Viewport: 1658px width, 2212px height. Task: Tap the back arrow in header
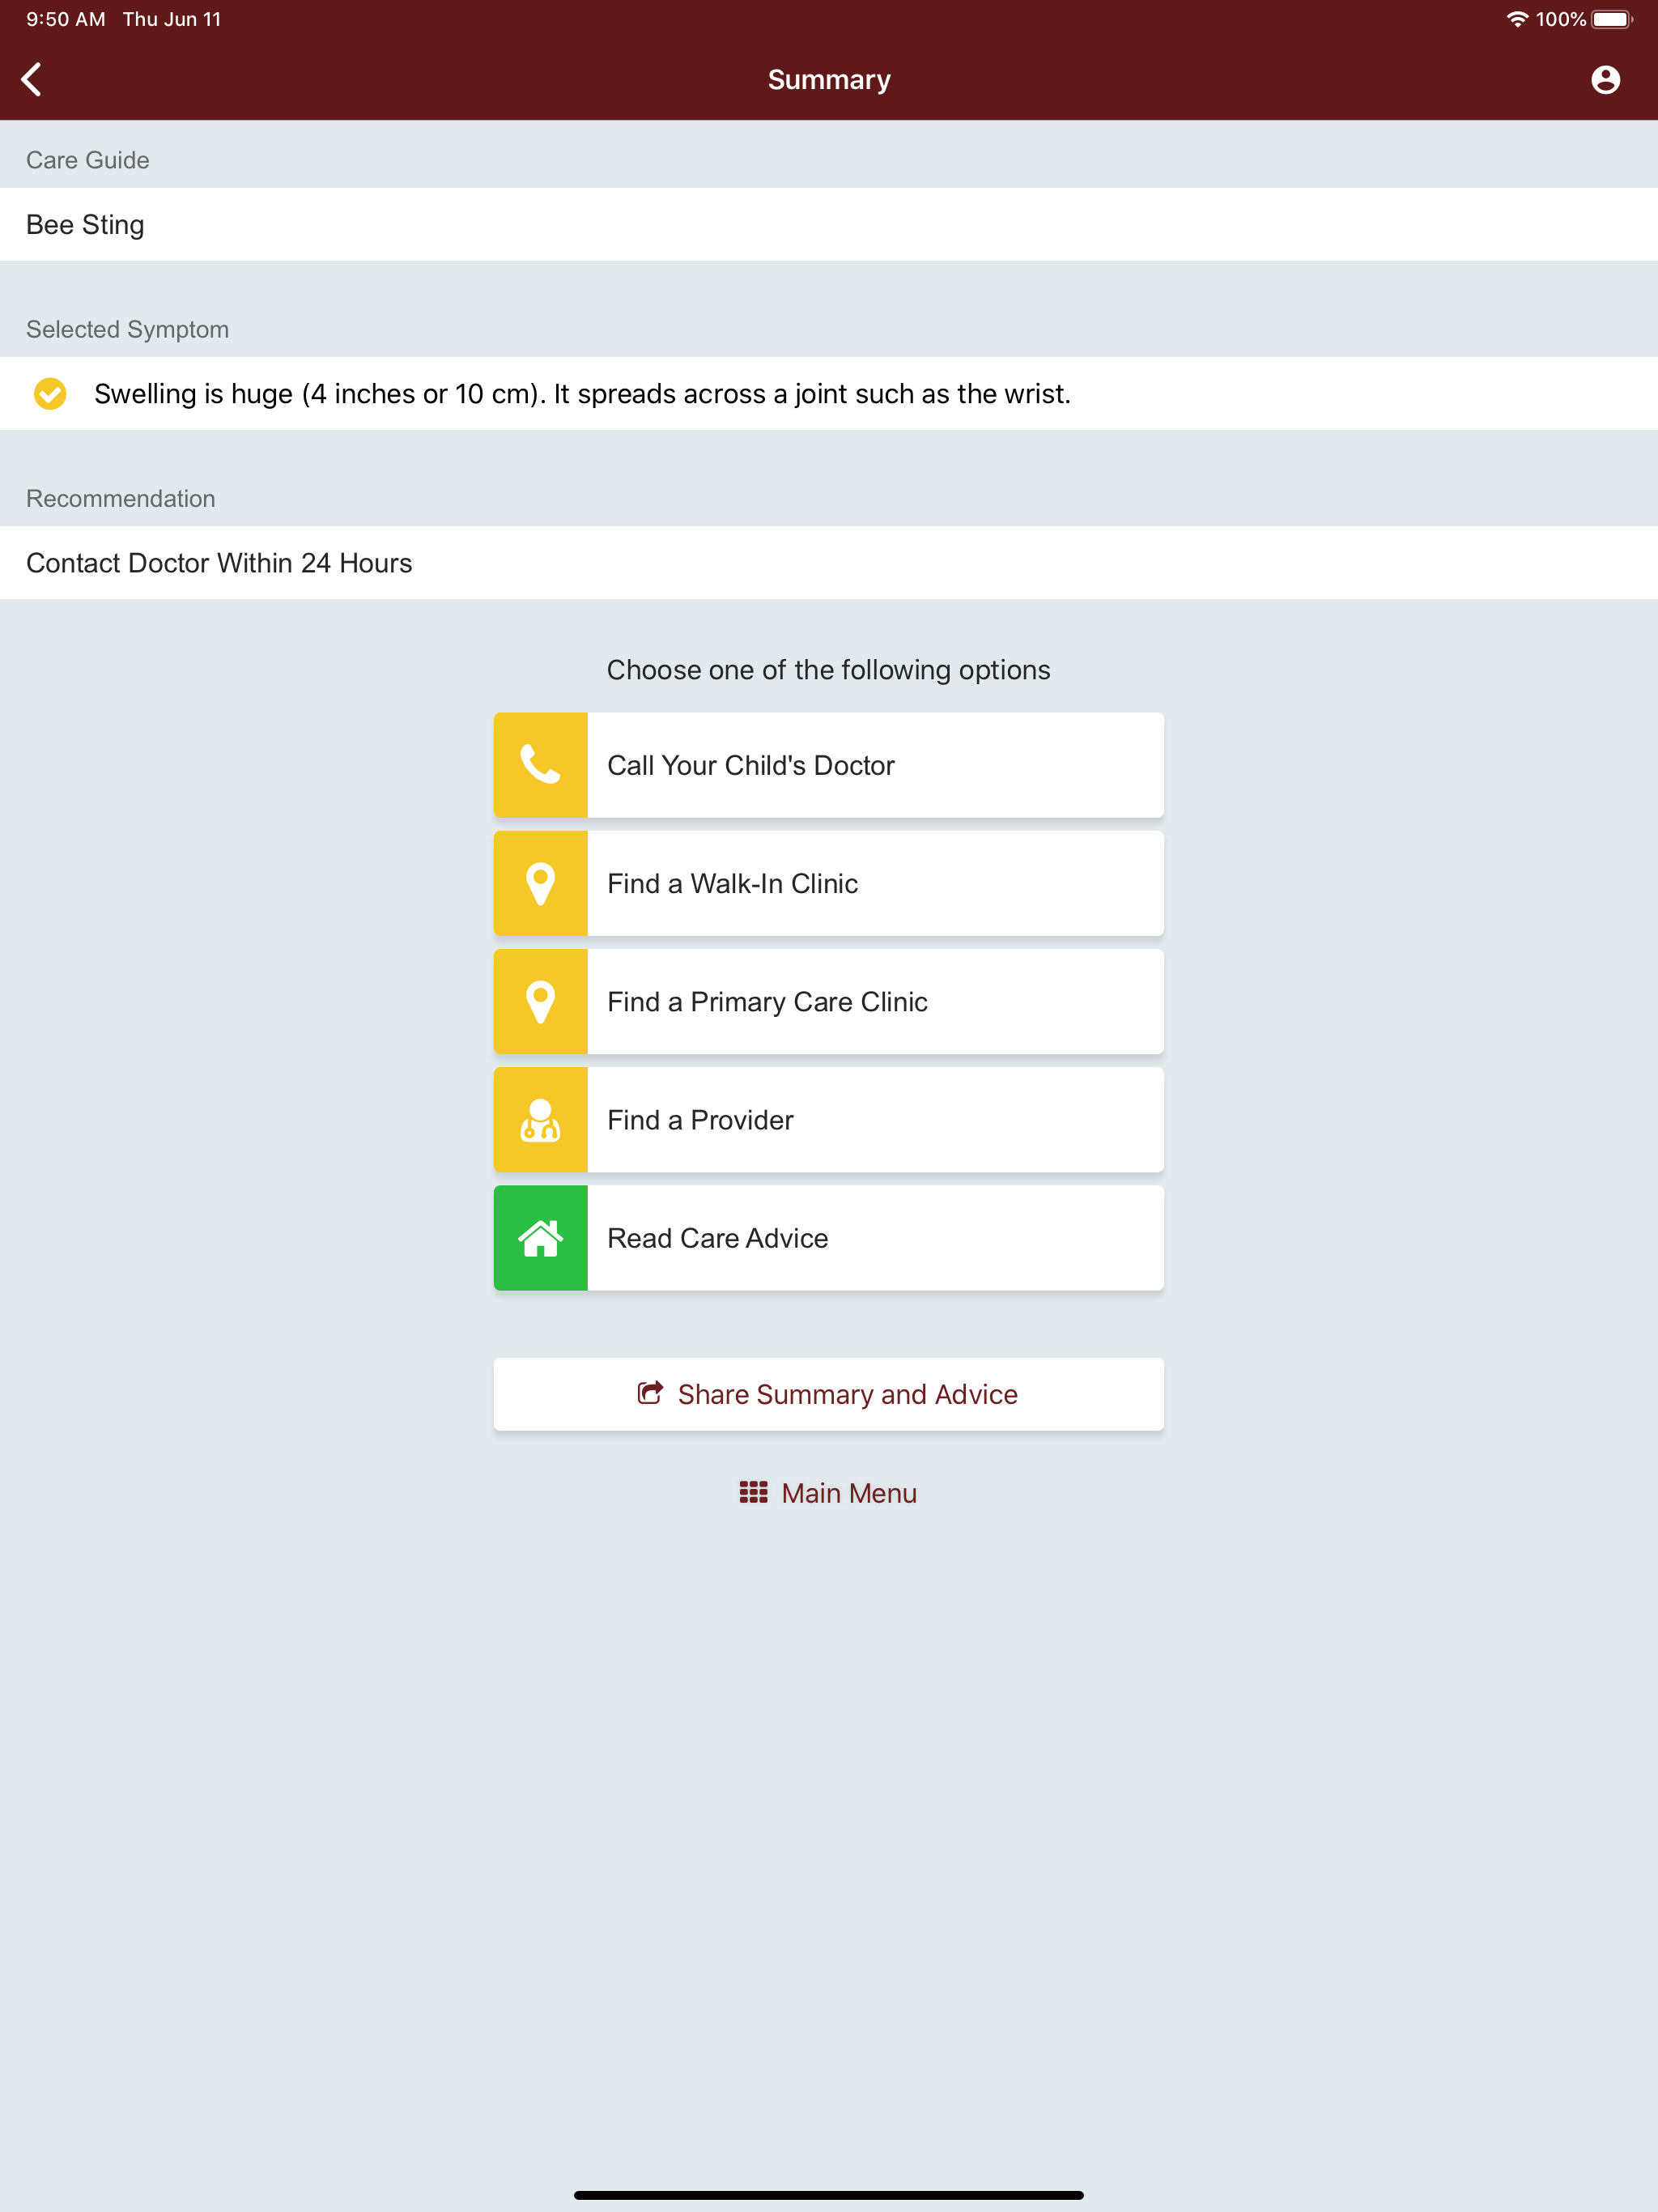click(x=32, y=79)
